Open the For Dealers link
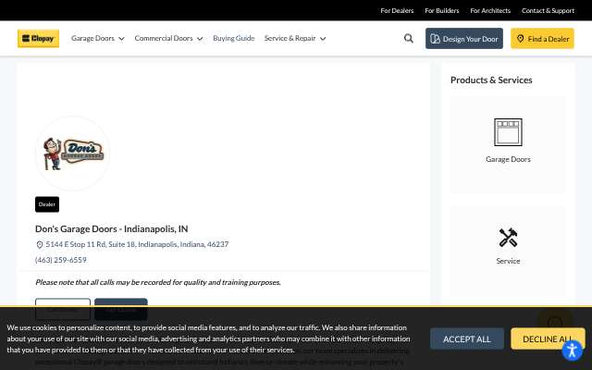The image size is (592, 370). click(397, 10)
